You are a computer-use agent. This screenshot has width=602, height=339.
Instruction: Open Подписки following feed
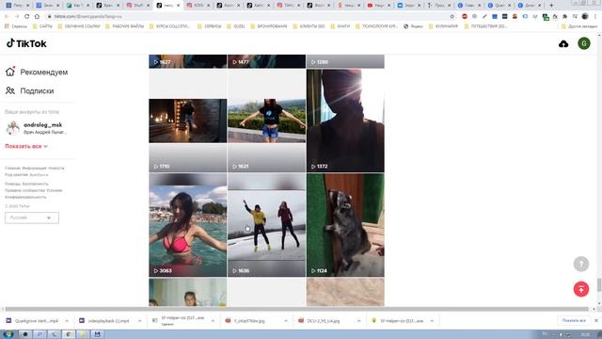click(x=29, y=90)
